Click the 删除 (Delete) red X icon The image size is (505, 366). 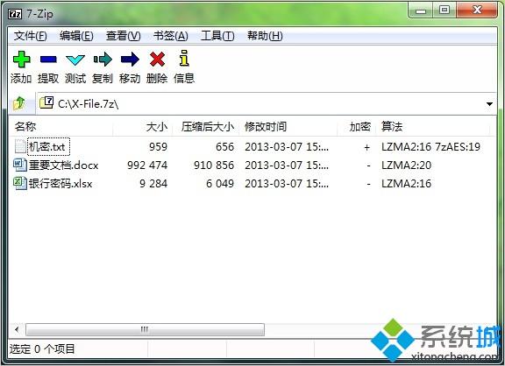(157, 60)
